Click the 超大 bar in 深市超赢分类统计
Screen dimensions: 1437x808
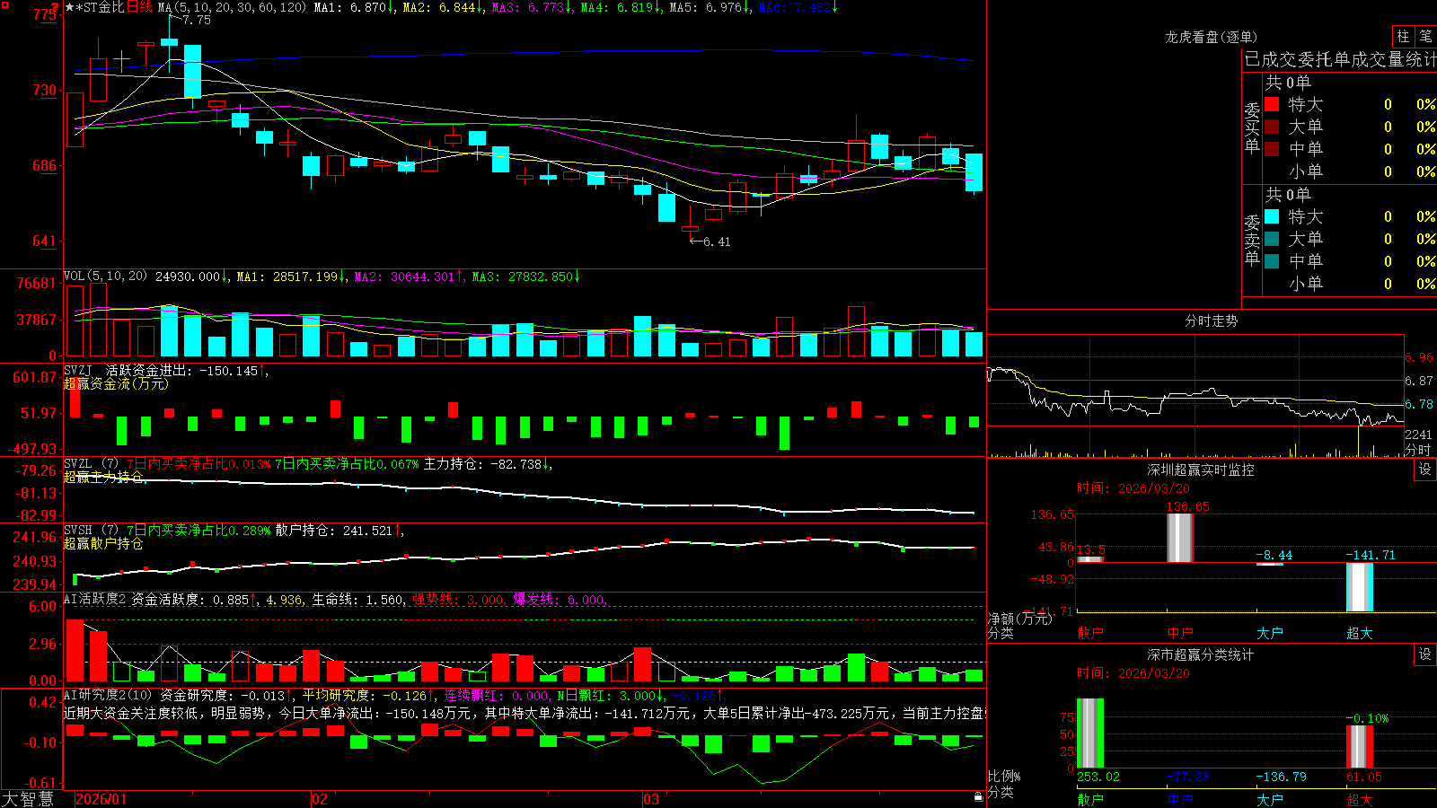[x=1360, y=747]
